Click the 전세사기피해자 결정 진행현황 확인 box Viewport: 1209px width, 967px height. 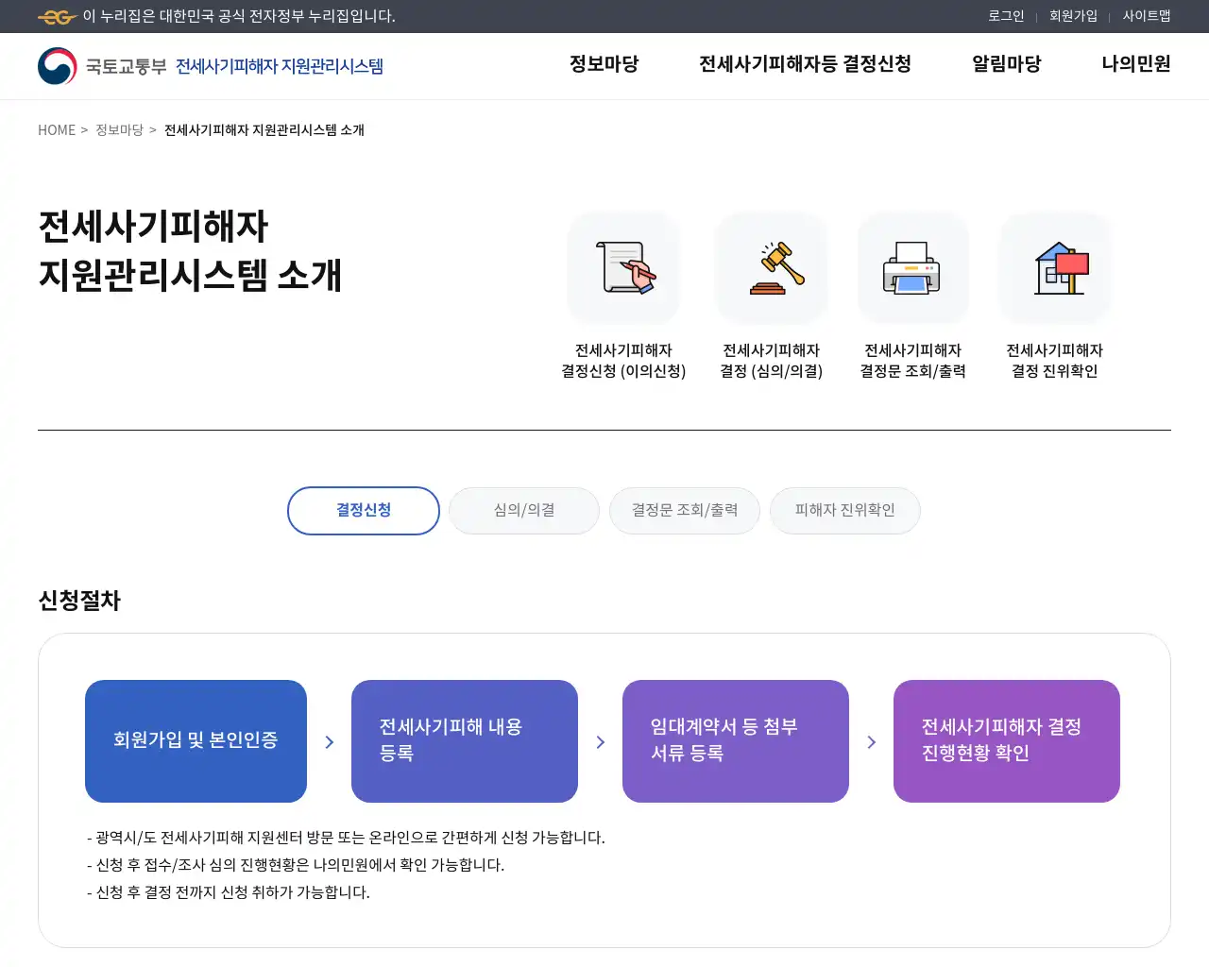pyautogui.click(x=1007, y=741)
